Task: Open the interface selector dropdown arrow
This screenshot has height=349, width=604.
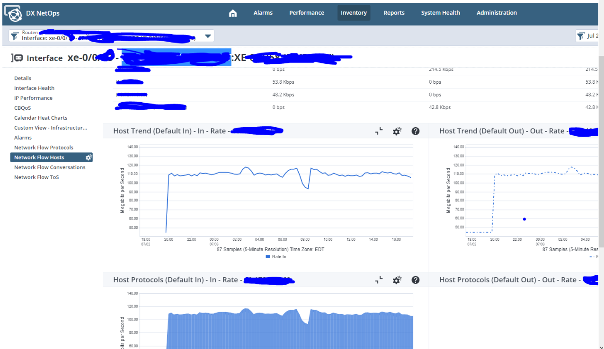Action: [207, 35]
